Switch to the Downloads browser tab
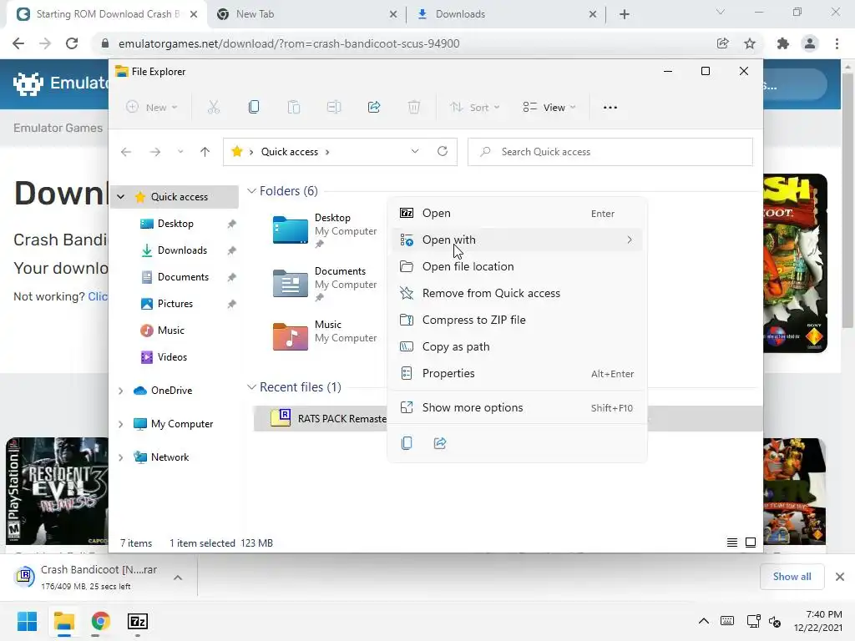Screen dimensions: 855x641 tap(504, 14)
